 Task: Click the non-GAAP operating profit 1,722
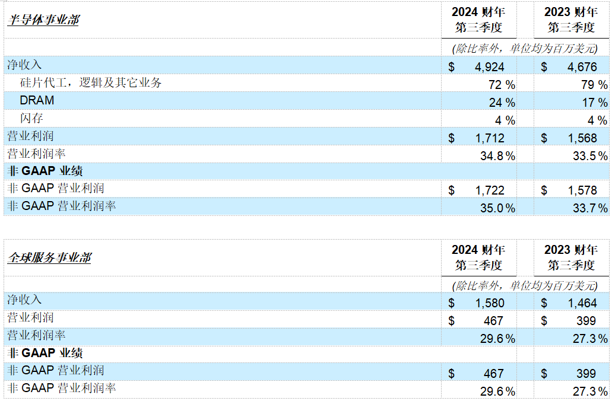point(489,190)
